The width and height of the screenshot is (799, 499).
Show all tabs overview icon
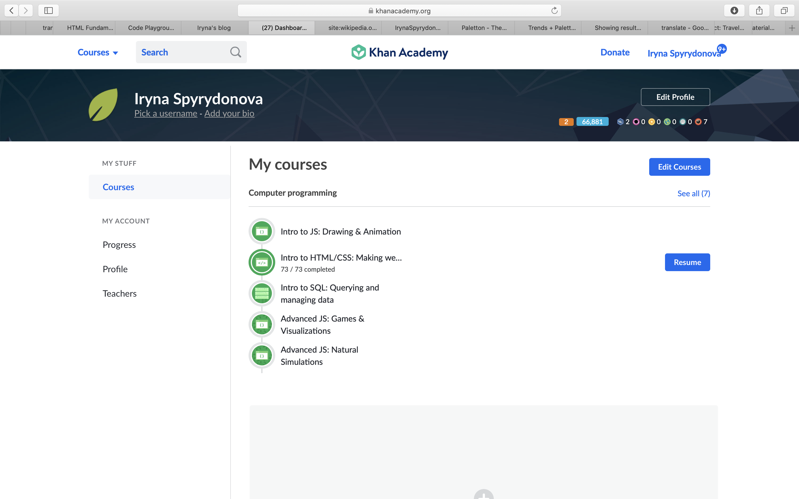[x=784, y=11]
